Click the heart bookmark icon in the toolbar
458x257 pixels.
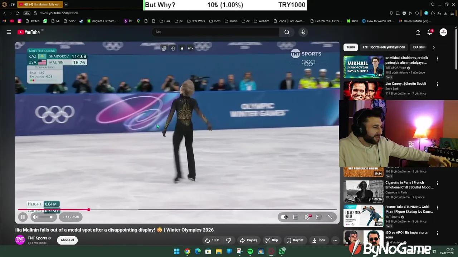(x=416, y=13)
